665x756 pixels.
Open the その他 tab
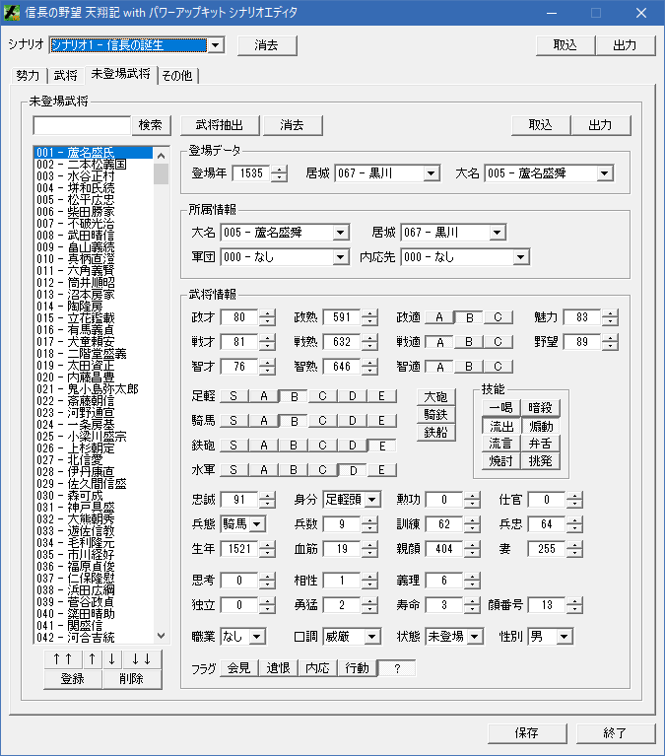[x=176, y=75]
